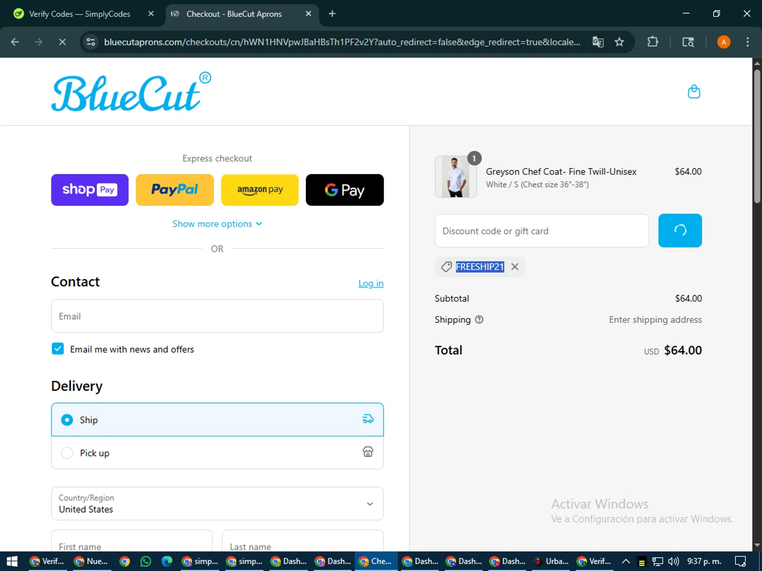The height and width of the screenshot is (571, 762).
Task: Open the Country/Region dropdown
Action: click(x=217, y=503)
